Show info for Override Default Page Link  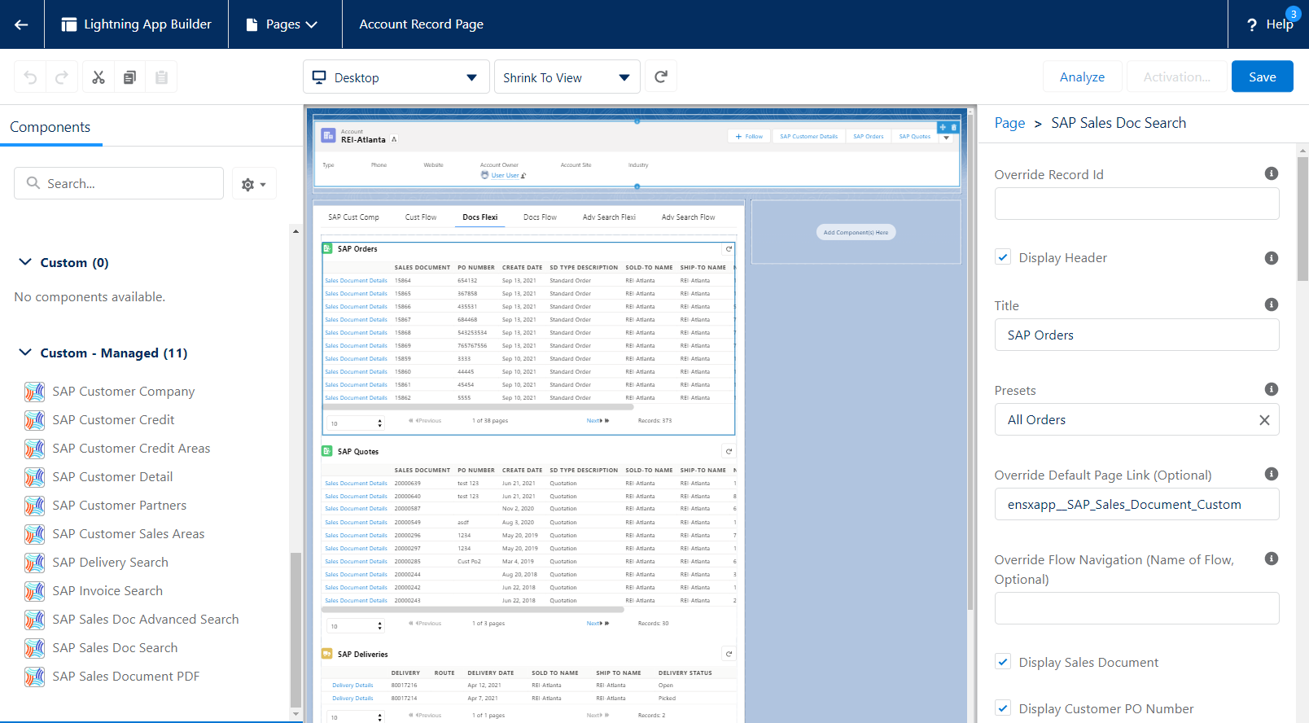pos(1271,474)
